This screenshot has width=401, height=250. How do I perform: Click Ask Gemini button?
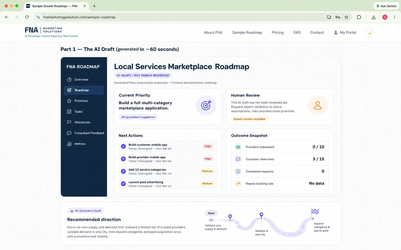pyautogui.click(x=386, y=6)
